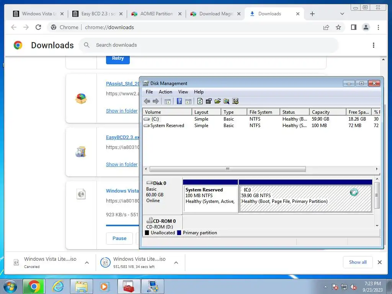This screenshot has width=392, height=294.
Task: Expand the Chrome tab search chevron
Action: point(342,14)
